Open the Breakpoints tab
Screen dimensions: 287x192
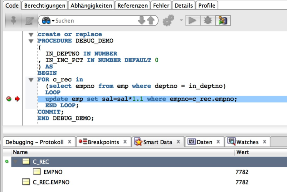pyautogui.click(x=104, y=142)
